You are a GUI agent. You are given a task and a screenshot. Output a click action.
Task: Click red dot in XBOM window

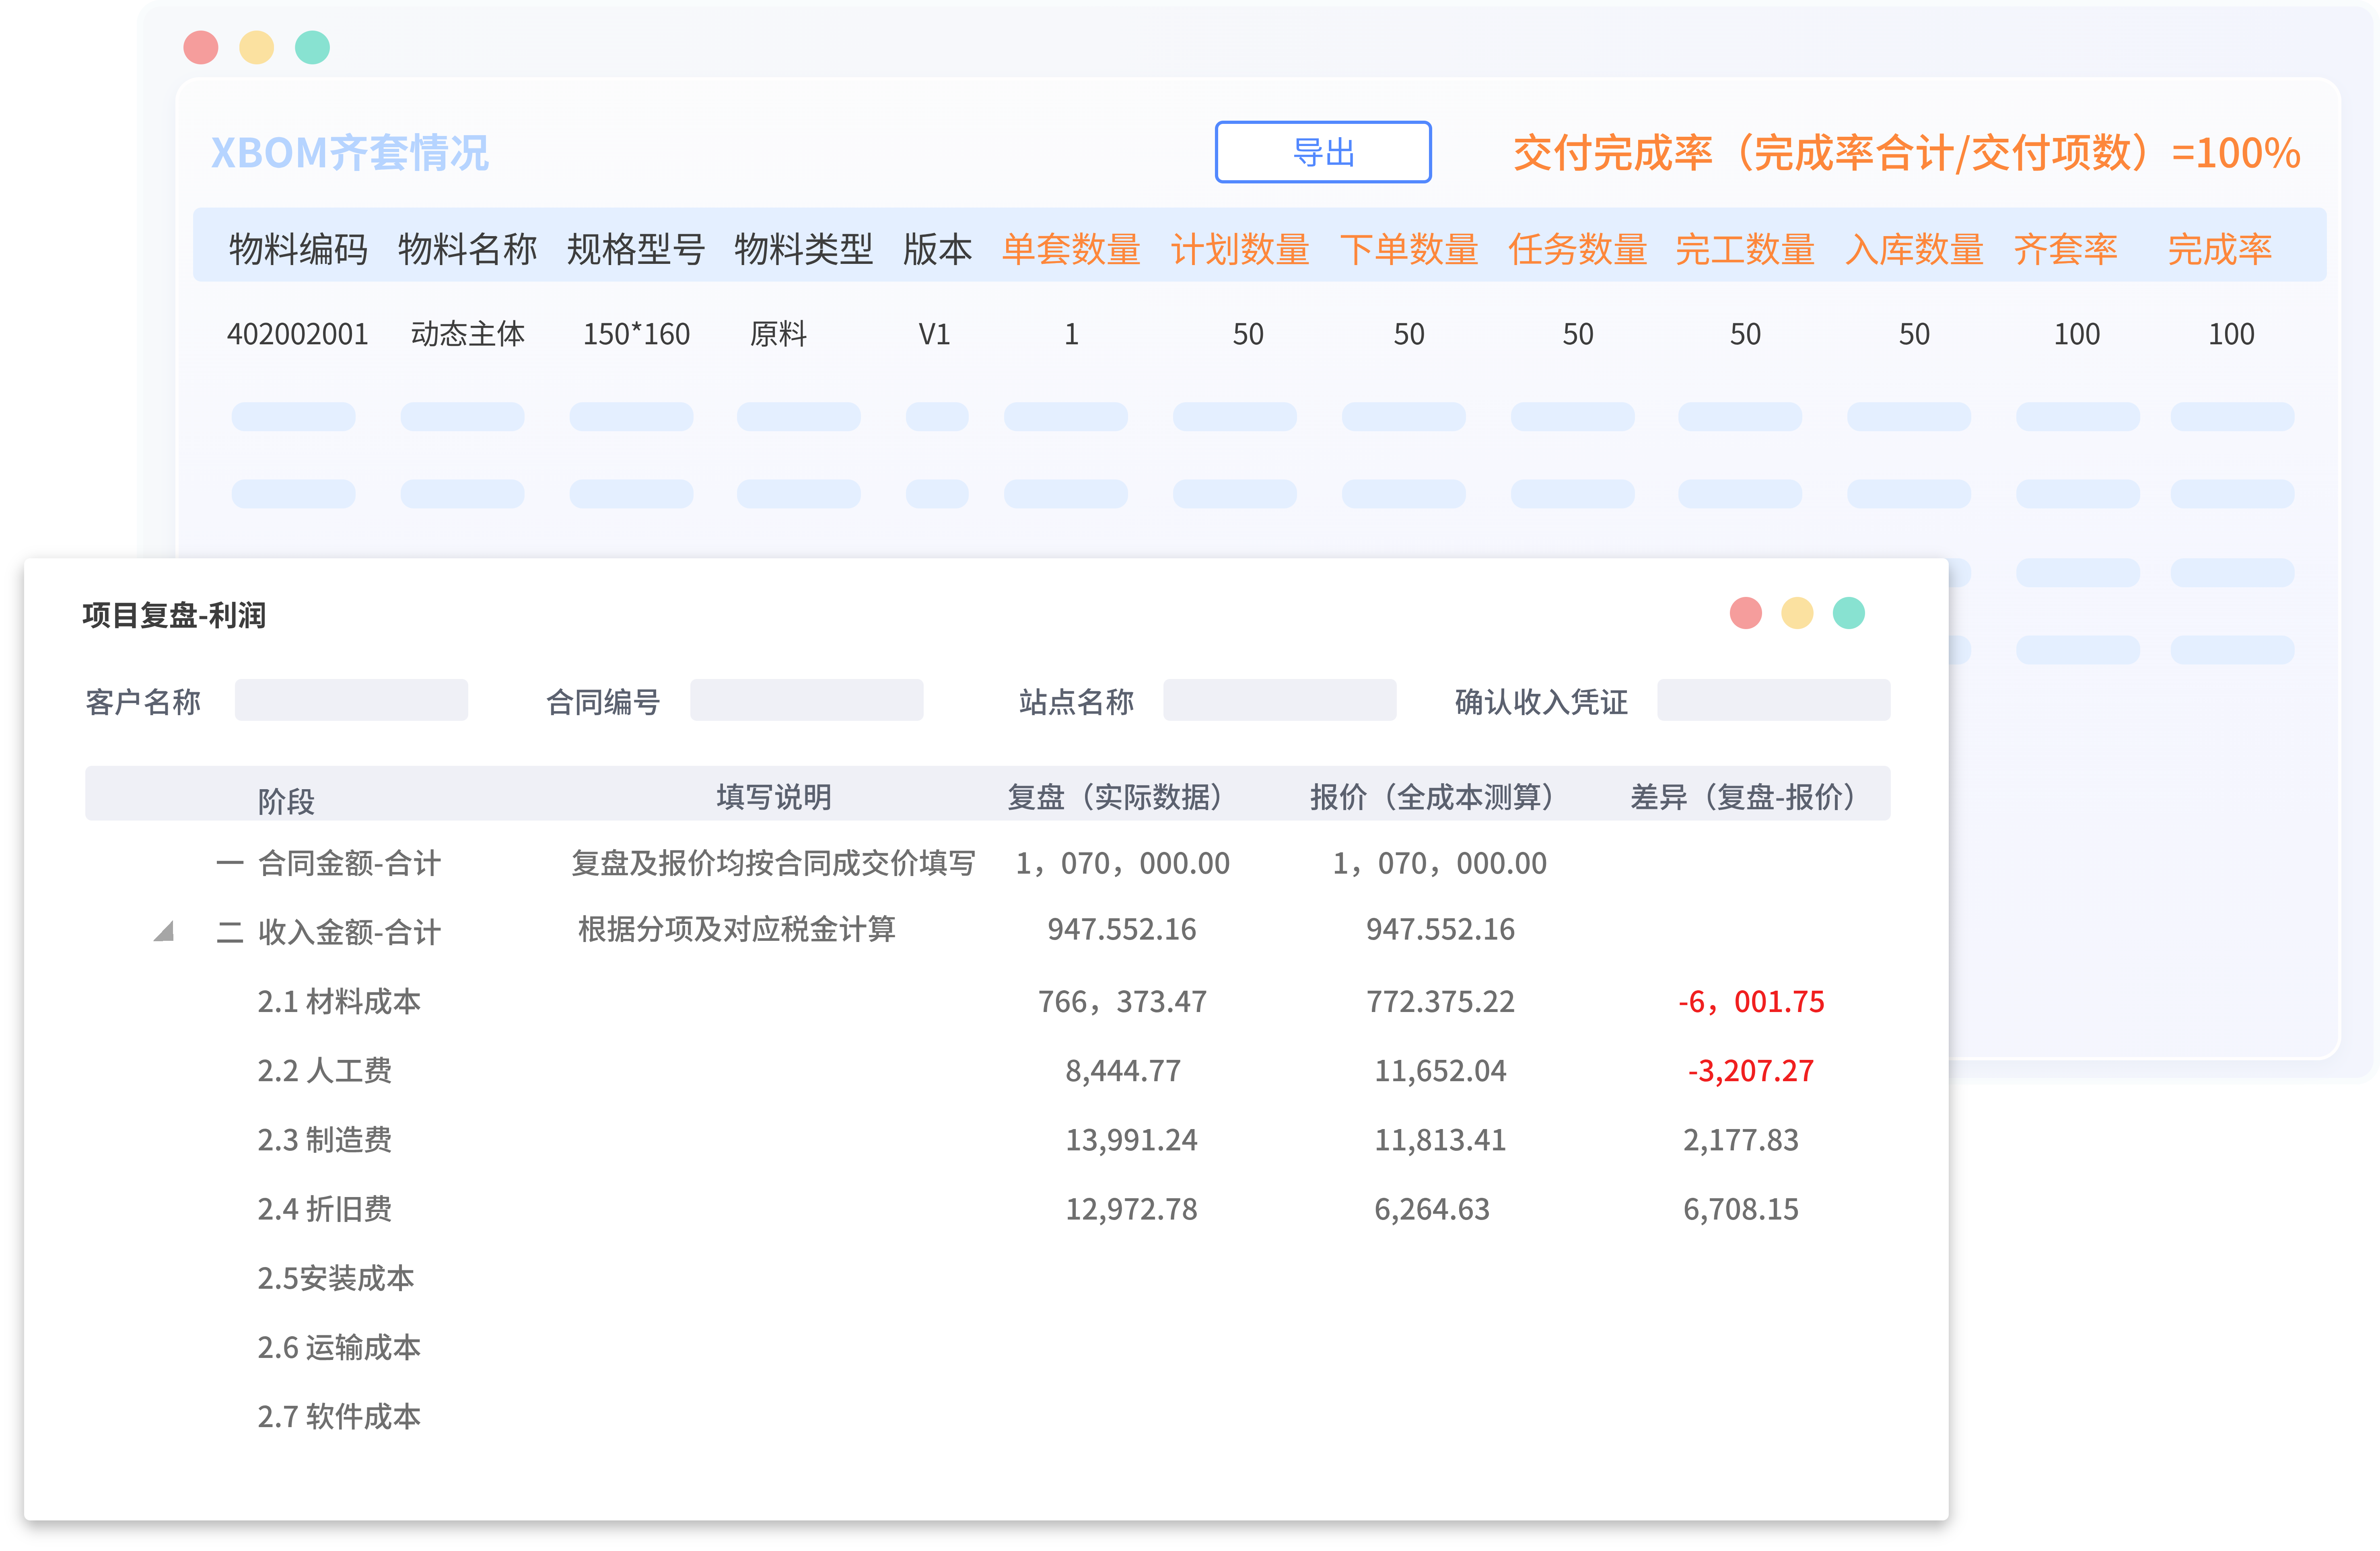[x=201, y=47]
